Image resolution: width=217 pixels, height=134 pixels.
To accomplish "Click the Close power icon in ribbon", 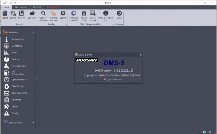I will pyautogui.click(x=119, y=13).
